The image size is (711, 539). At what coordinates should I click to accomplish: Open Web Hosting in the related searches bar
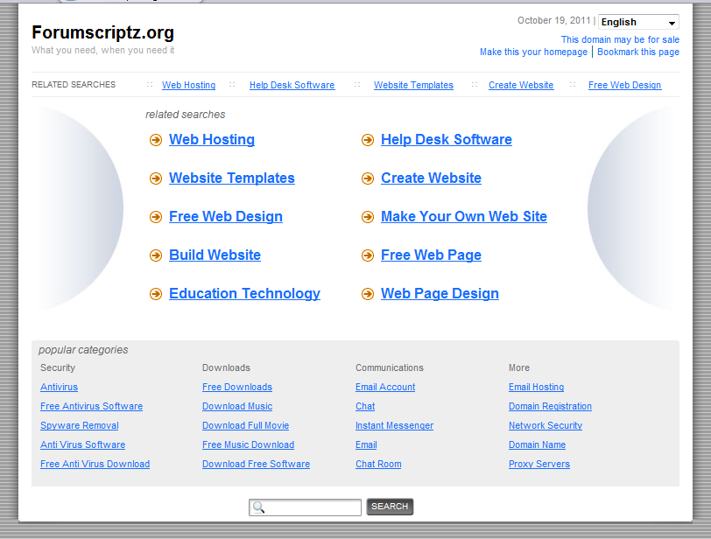188,86
